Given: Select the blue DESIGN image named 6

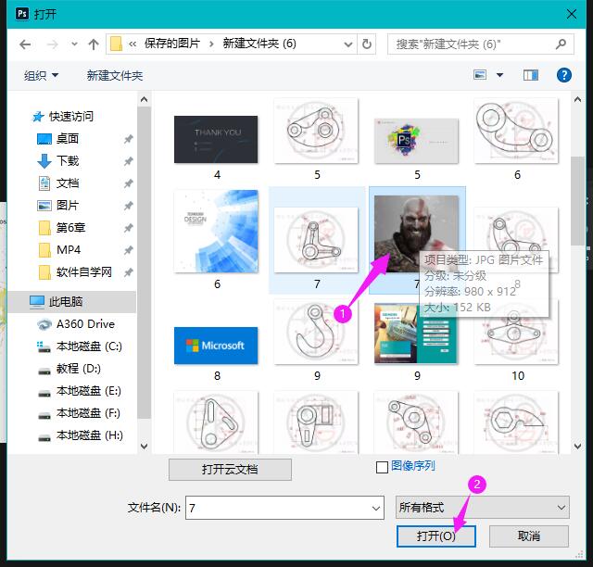Looking at the screenshot, I should click(216, 231).
